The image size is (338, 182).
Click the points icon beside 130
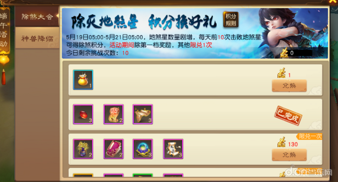[x=281, y=142]
